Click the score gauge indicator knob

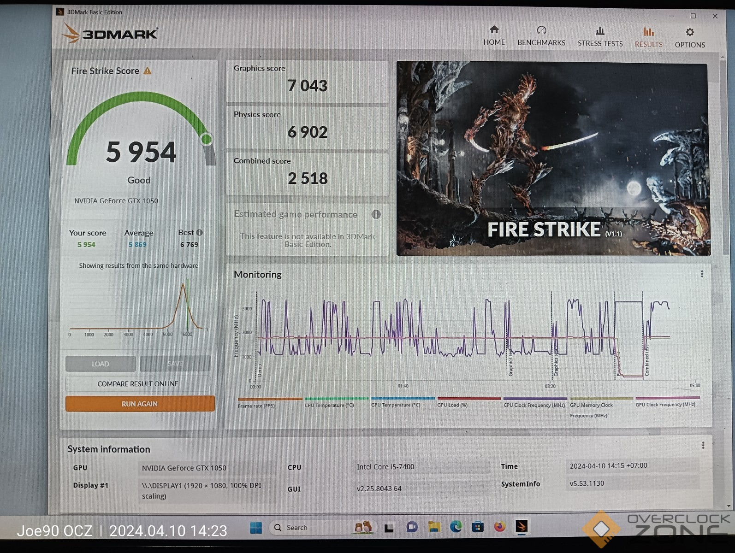point(206,139)
